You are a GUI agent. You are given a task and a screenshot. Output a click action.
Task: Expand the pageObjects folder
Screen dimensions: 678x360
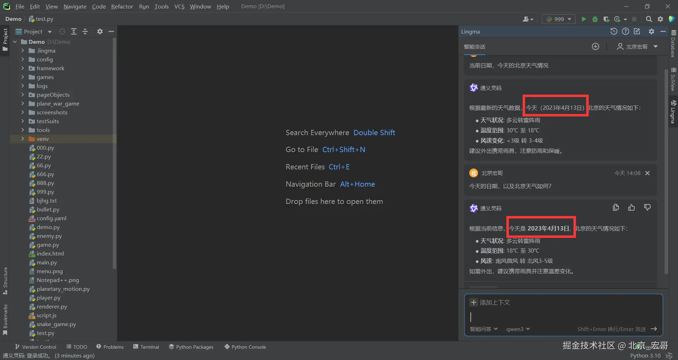click(23, 95)
